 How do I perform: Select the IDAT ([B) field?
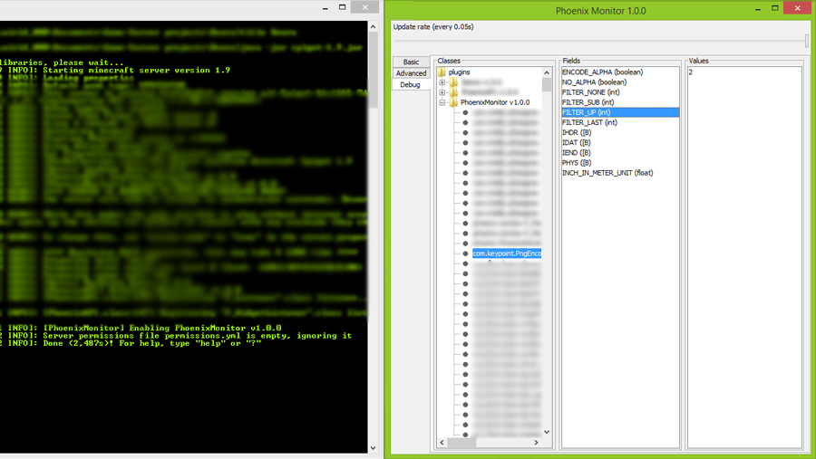620,142
